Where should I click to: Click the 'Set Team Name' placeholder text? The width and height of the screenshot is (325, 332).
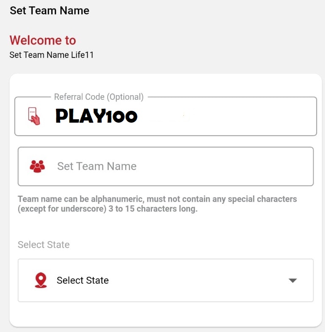[x=97, y=166]
